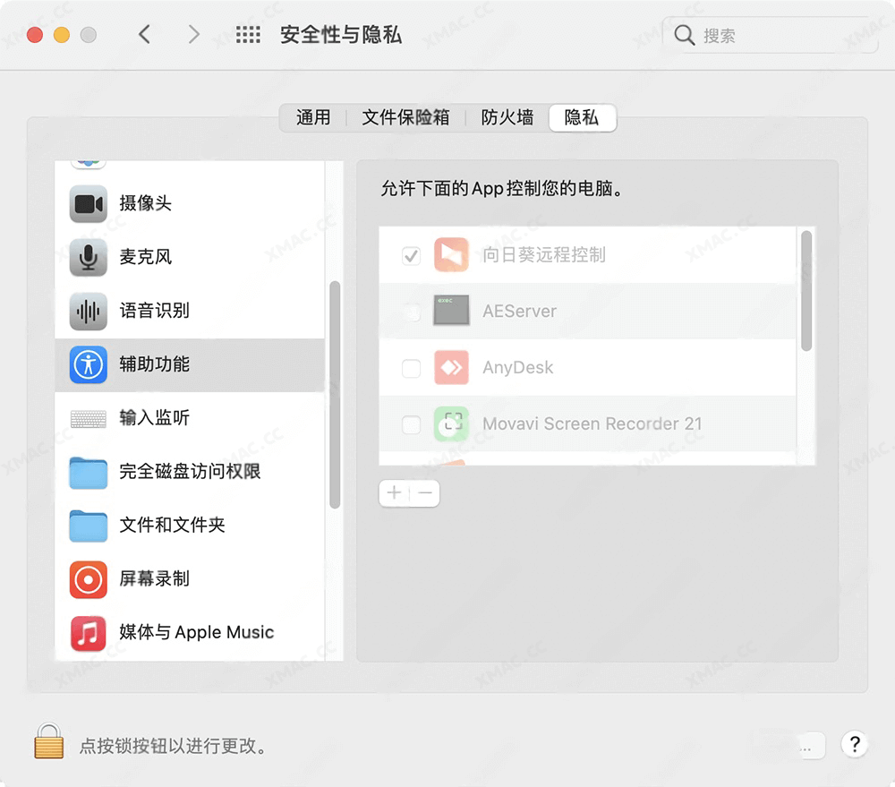Remove selected app with the minus button
This screenshot has width=895, height=787.
coord(423,492)
